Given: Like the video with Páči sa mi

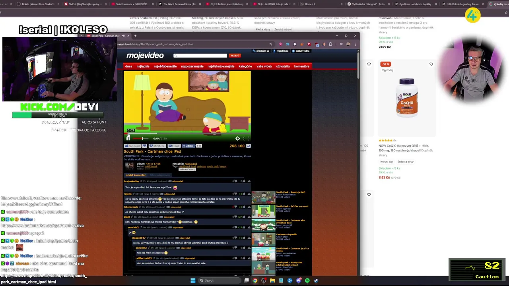Looking at the screenshot, I should [x=132, y=146].
